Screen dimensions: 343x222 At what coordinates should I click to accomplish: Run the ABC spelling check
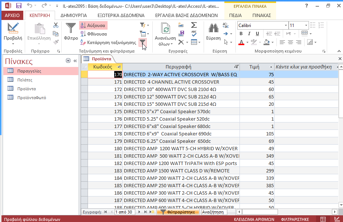click(x=194, y=34)
